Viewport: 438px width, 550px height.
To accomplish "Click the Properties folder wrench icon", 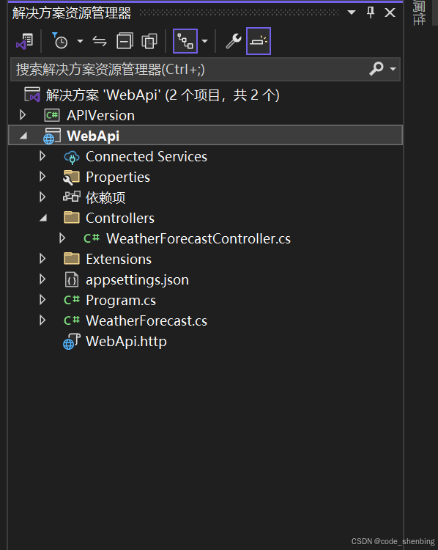I will point(72,177).
